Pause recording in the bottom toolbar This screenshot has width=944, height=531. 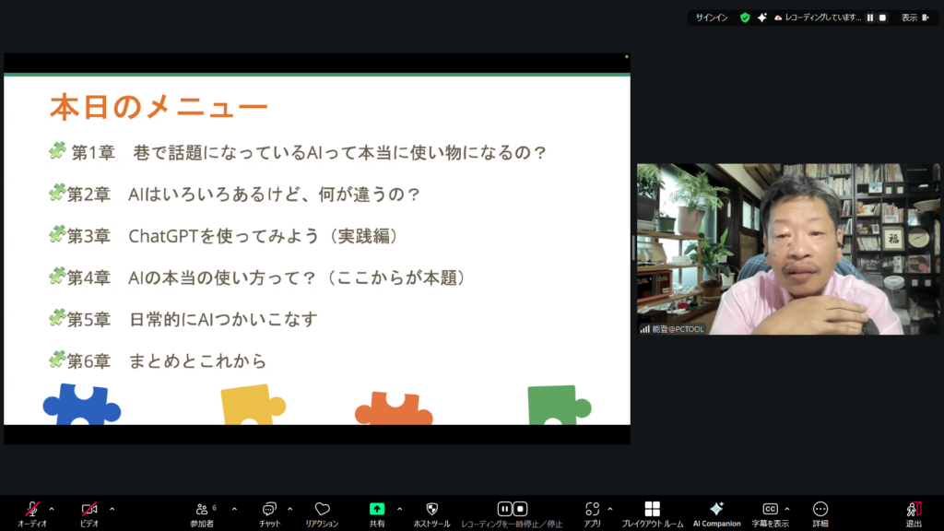click(504, 509)
